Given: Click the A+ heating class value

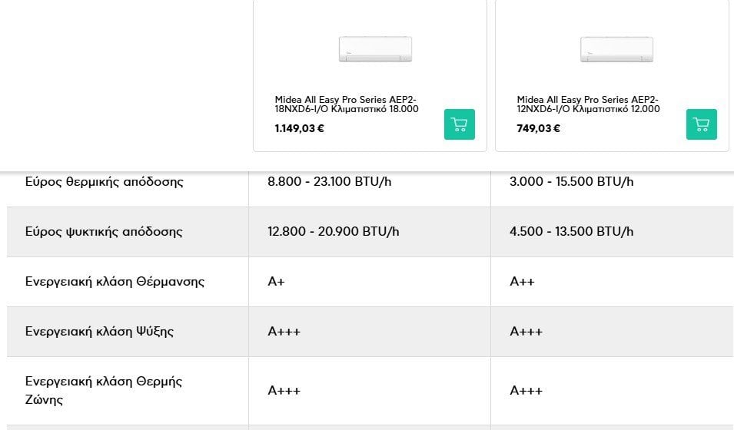Looking at the screenshot, I should point(276,282).
